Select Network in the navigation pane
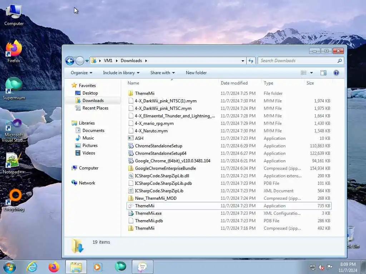This screenshot has height=274, width=366. pos(87,183)
